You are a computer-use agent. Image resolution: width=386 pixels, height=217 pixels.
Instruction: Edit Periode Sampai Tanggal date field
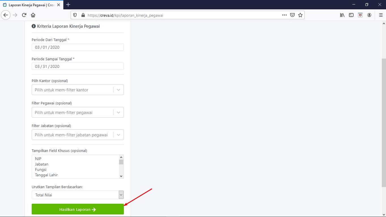(x=78, y=66)
